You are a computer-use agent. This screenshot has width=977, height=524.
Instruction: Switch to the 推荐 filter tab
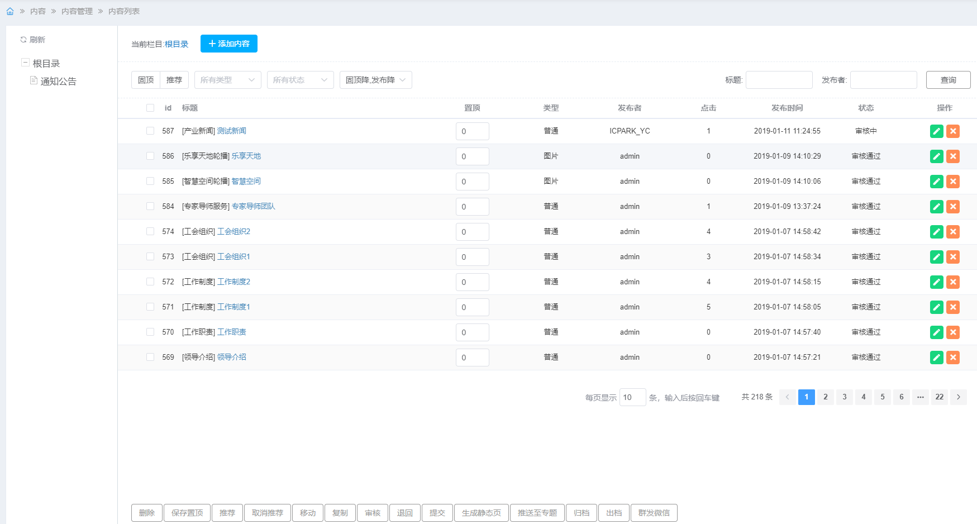[x=174, y=80]
